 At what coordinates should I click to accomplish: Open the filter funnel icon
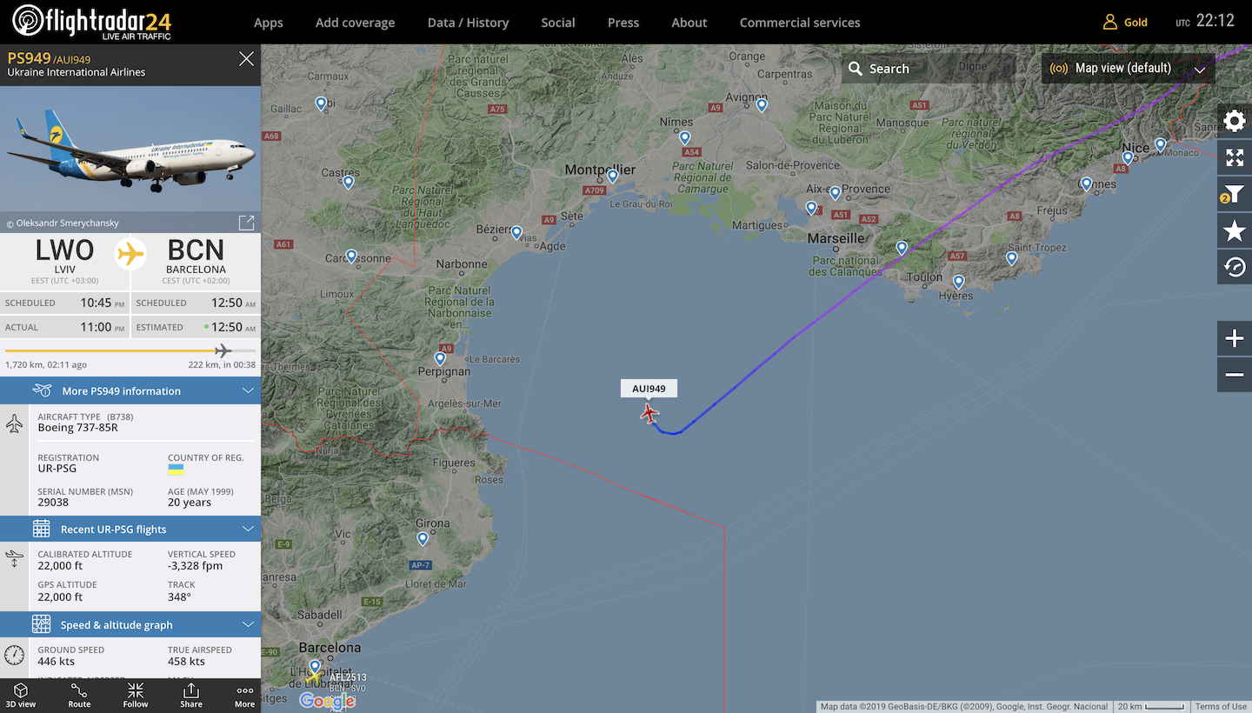pyautogui.click(x=1235, y=194)
